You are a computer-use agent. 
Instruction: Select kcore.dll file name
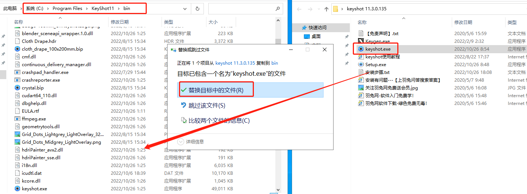point(31,181)
